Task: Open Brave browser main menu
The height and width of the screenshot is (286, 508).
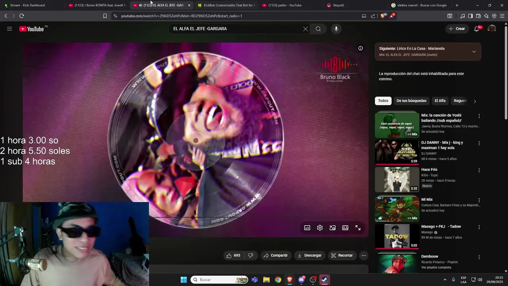Action: tap(502, 16)
